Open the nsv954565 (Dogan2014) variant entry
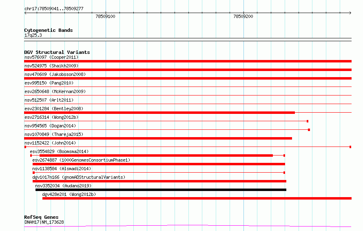This screenshot has width=363, height=231. [x=50, y=126]
